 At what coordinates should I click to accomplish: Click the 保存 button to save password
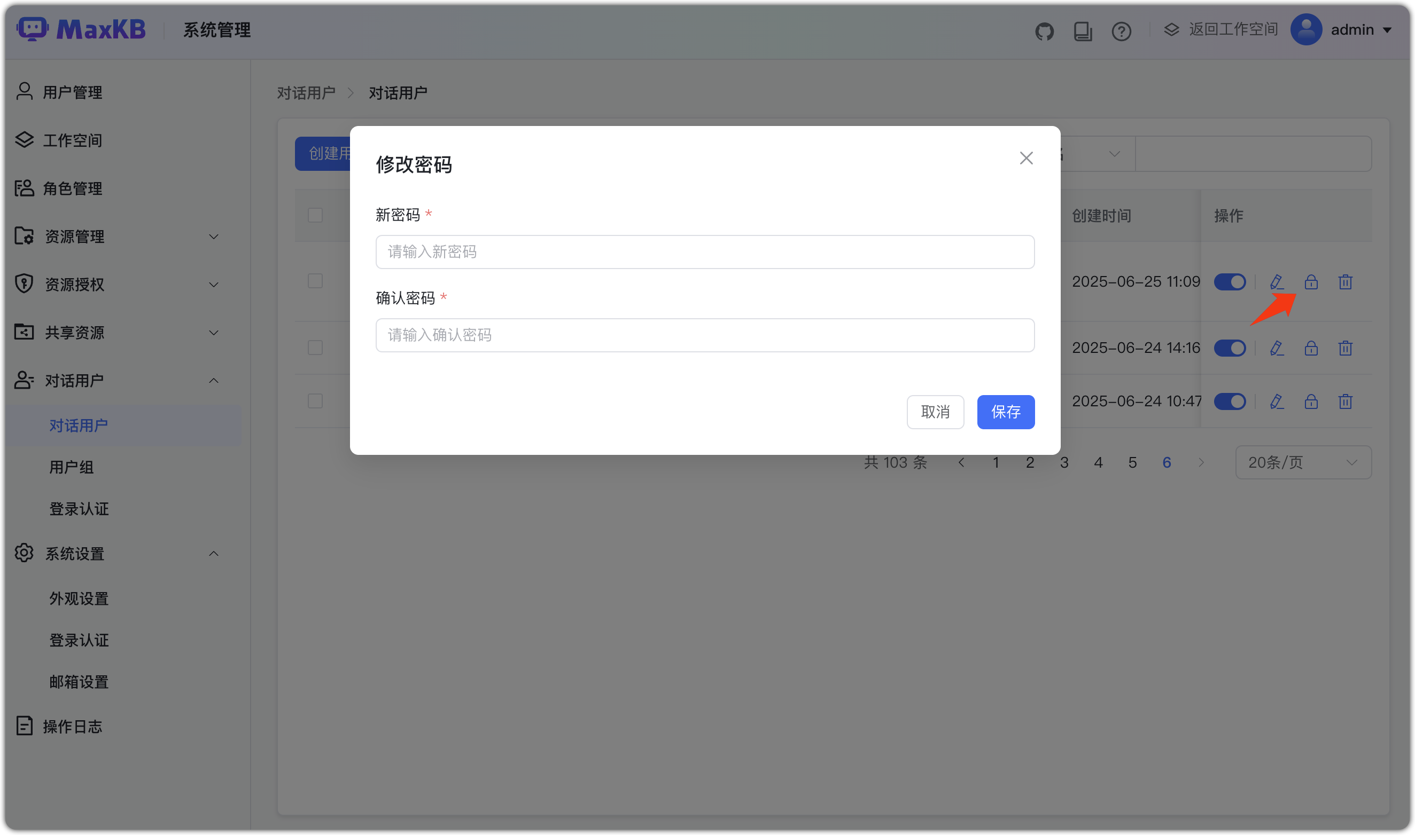(1006, 412)
